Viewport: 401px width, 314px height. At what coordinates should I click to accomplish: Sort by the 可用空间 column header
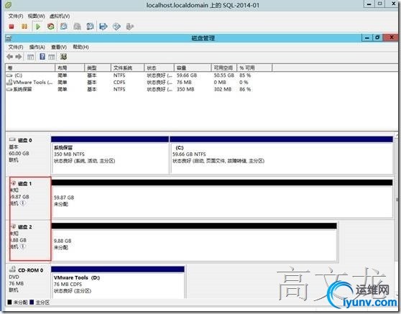224,68
